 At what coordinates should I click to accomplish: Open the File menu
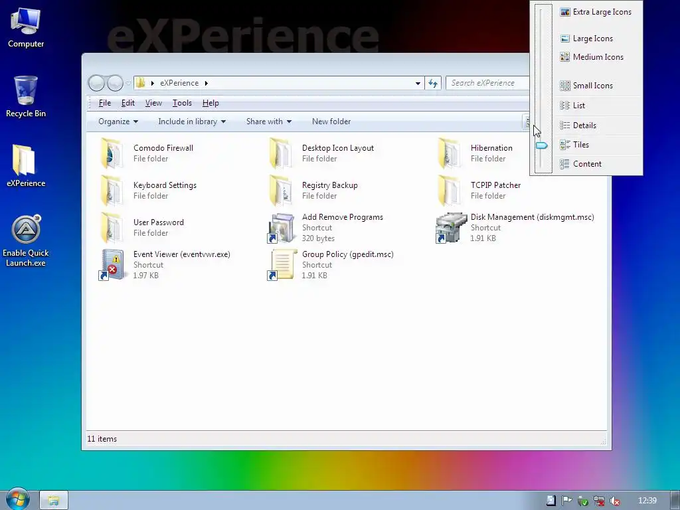coord(104,103)
